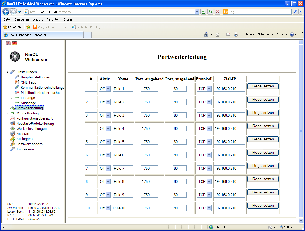
Task: Switch language using the German flag icon
Action: pos(15,43)
